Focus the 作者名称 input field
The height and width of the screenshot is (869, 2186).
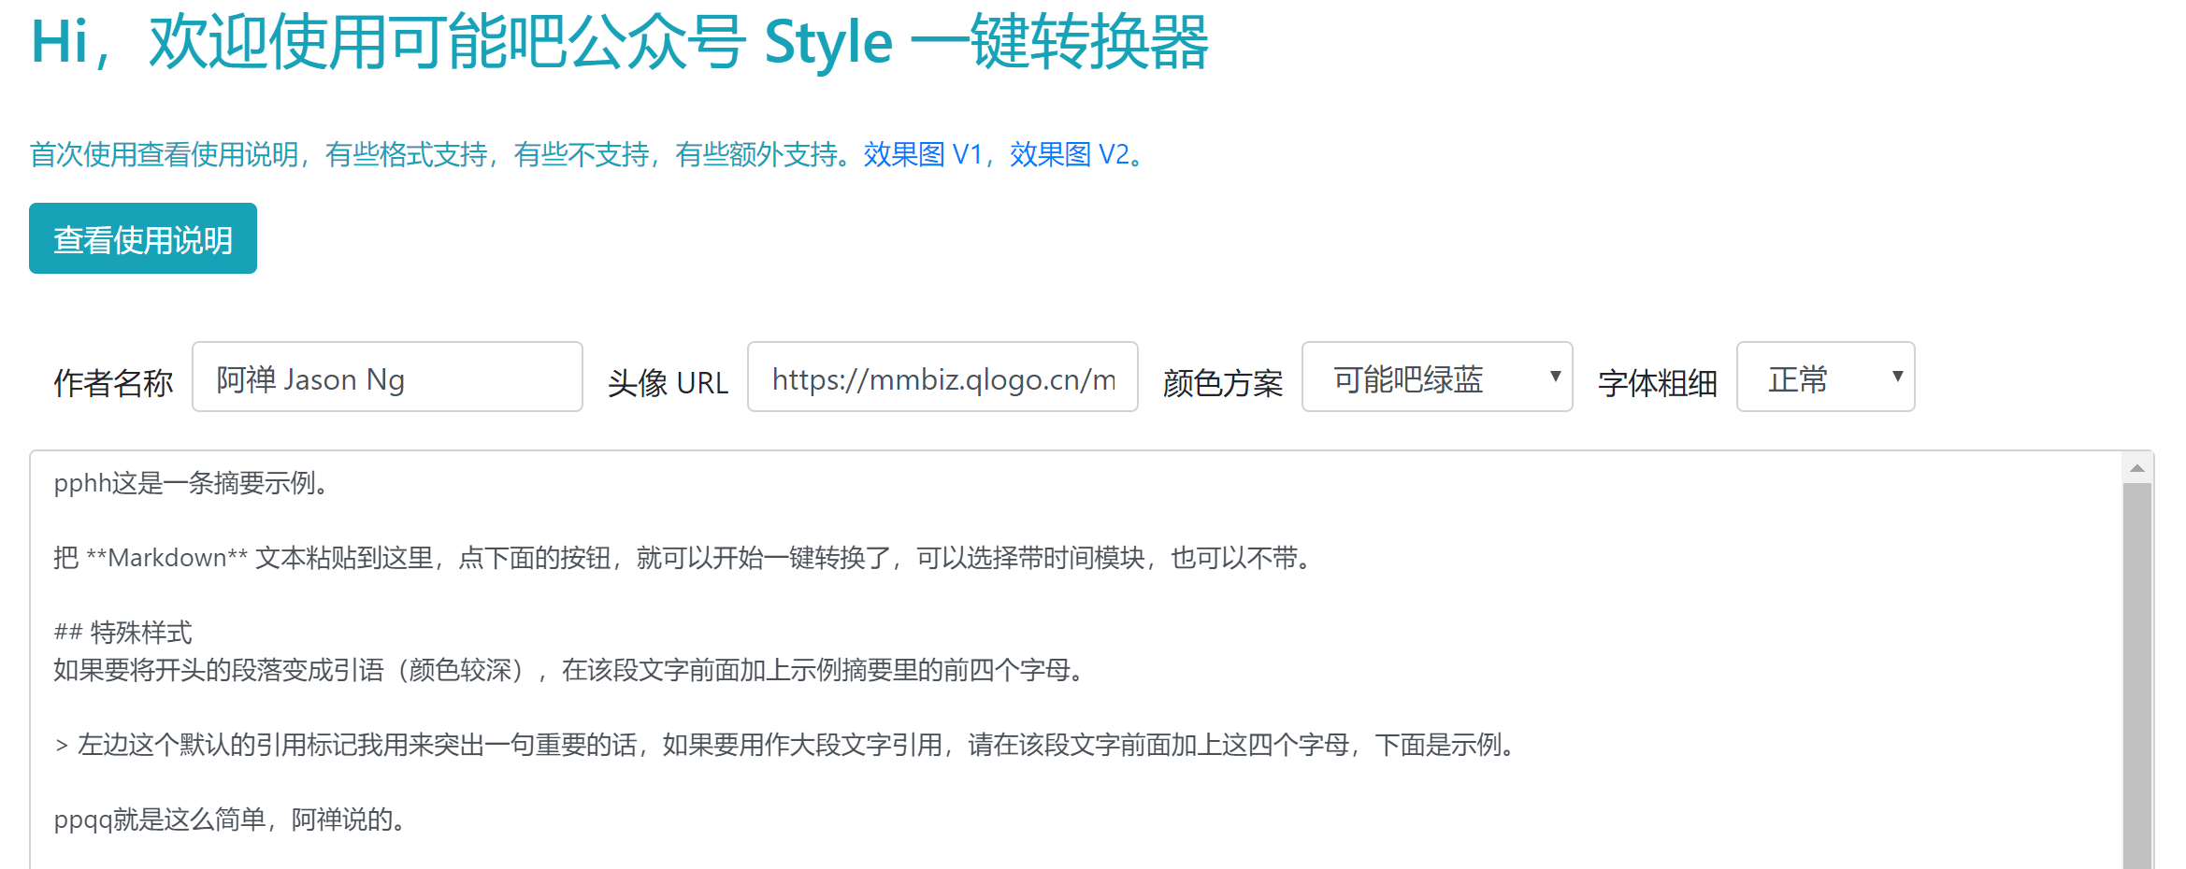[387, 378]
